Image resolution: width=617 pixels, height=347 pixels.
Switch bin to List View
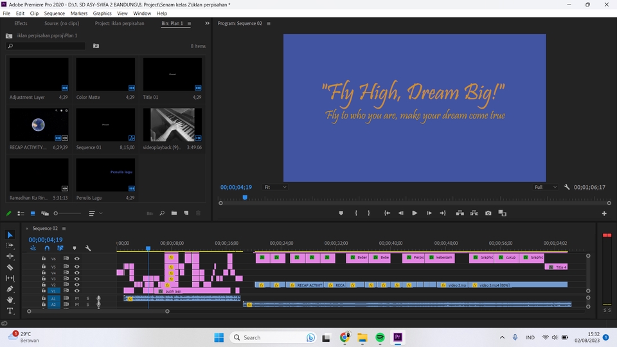(21, 213)
